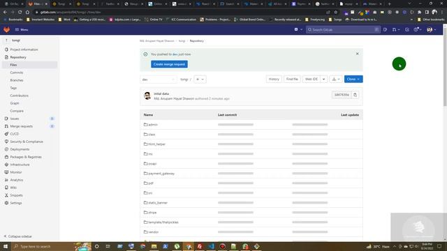Open Issues in the sidebar
This screenshot has height=251, width=447.
click(15, 119)
